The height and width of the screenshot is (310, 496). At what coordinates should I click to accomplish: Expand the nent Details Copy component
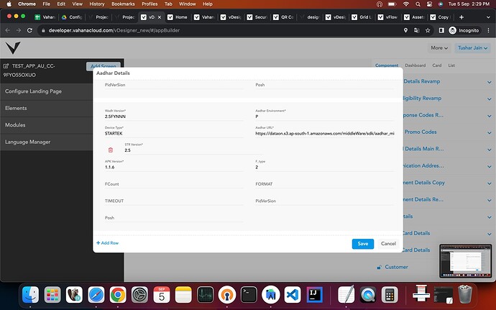click(x=490, y=183)
